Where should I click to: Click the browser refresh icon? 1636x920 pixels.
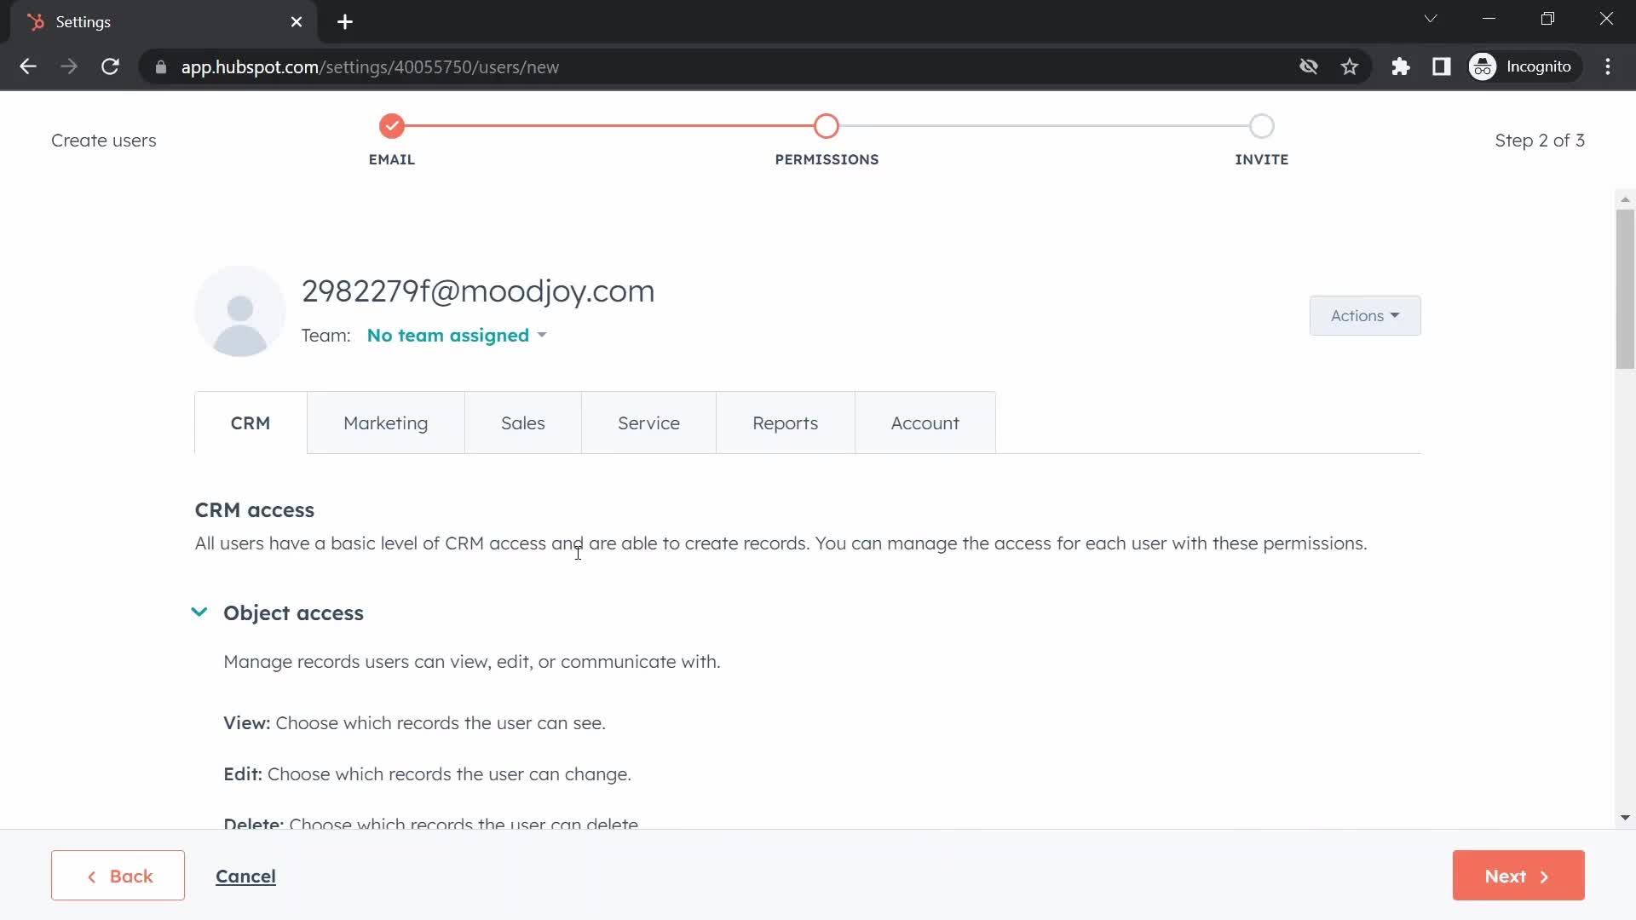click(x=110, y=67)
